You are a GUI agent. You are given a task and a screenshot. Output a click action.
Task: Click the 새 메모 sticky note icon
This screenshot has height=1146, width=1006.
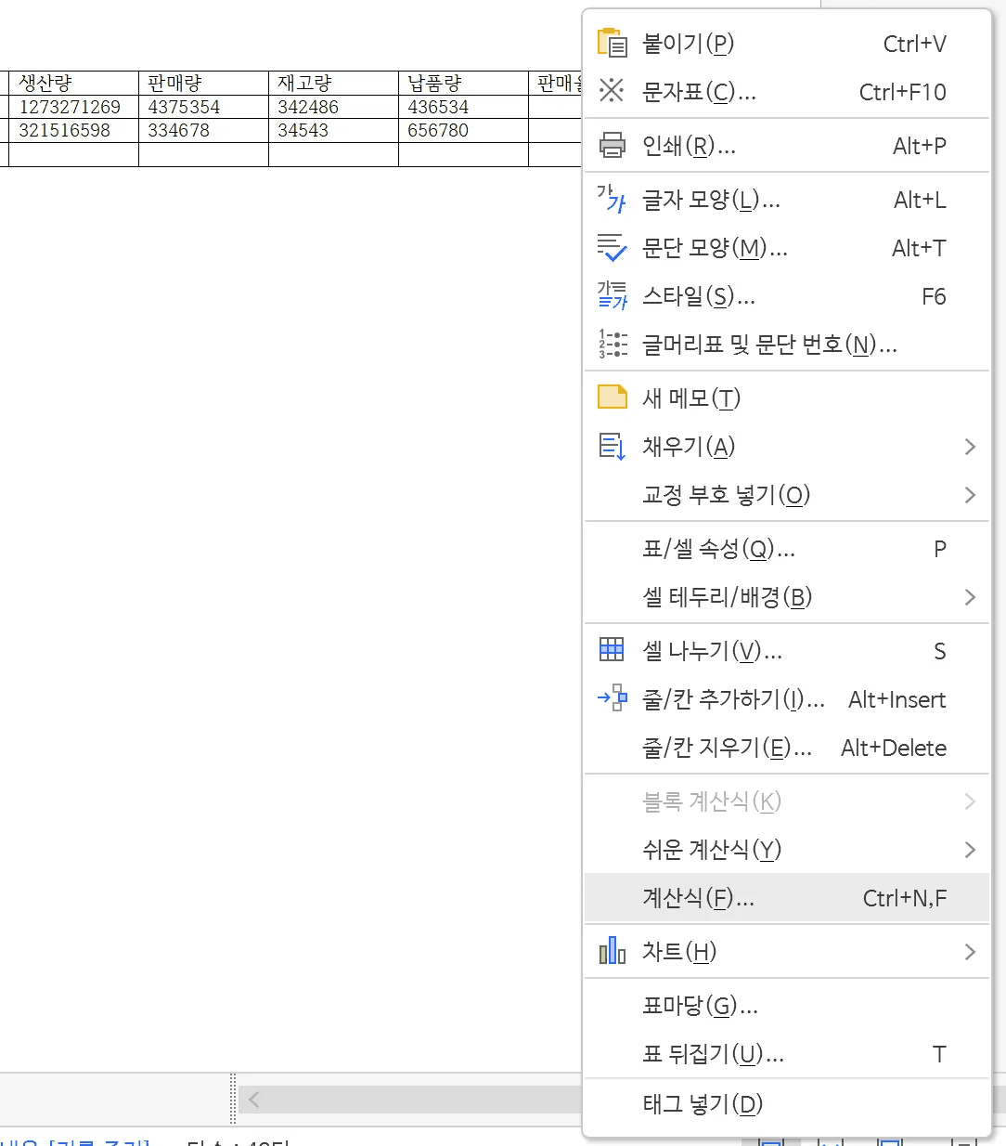612,397
